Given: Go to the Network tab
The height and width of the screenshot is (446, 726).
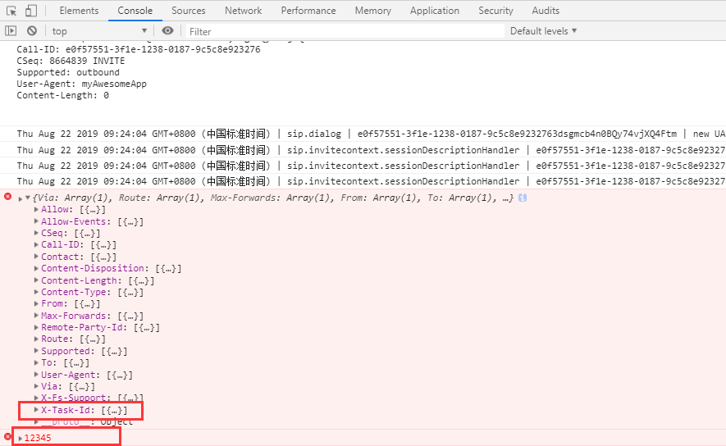Looking at the screenshot, I should click(243, 10).
